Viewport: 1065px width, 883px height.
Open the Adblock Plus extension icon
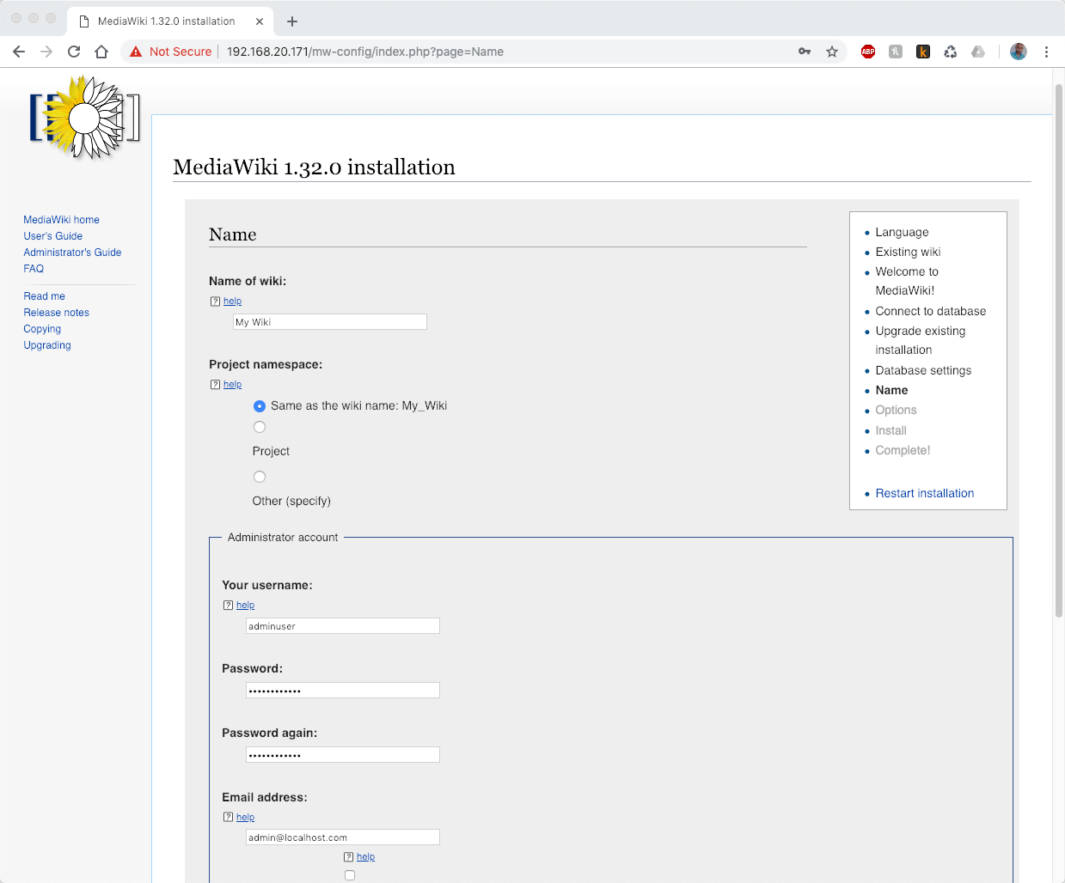point(868,52)
